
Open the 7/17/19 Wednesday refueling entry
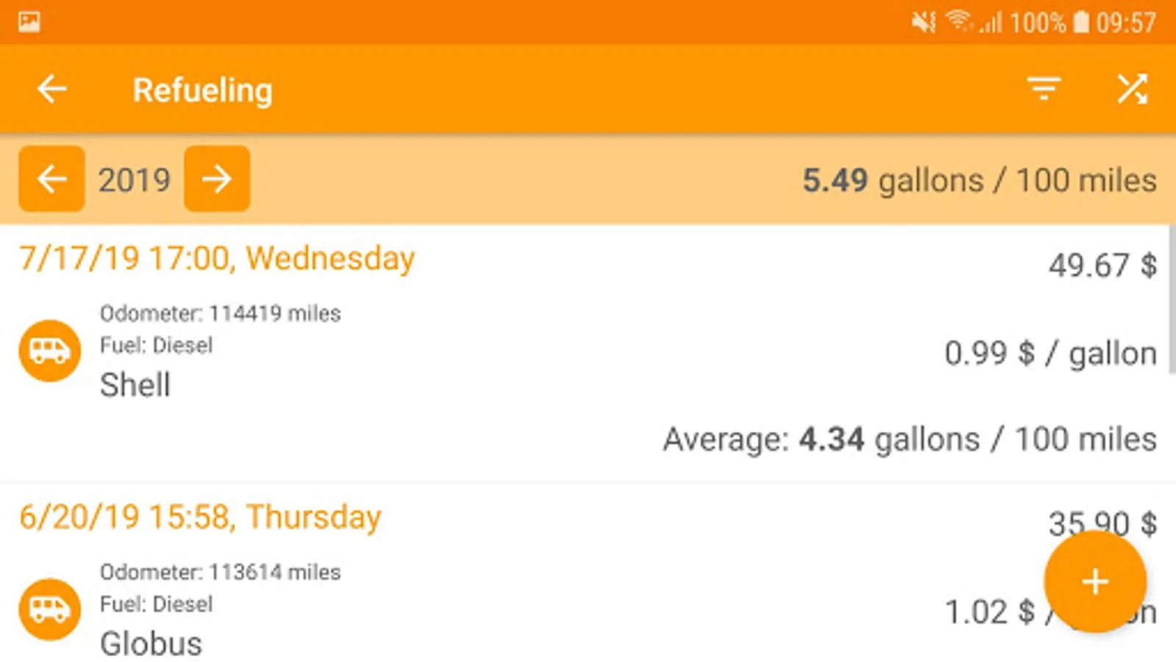pyautogui.click(x=217, y=259)
